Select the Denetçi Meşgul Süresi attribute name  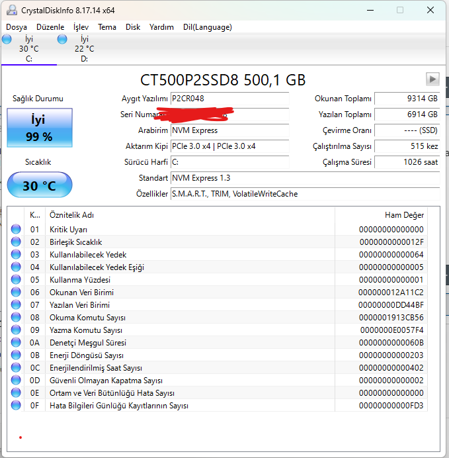[x=88, y=343]
